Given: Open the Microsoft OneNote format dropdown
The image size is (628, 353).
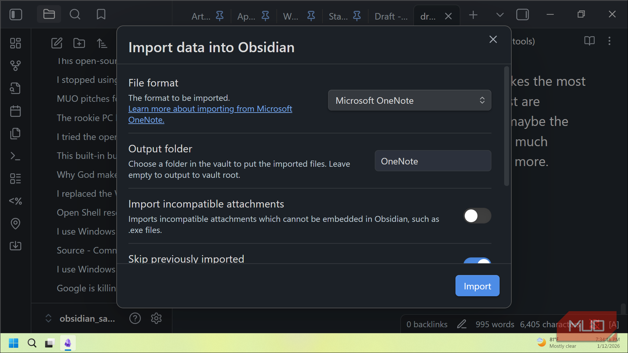Looking at the screenshot, I should coord(409,100).
